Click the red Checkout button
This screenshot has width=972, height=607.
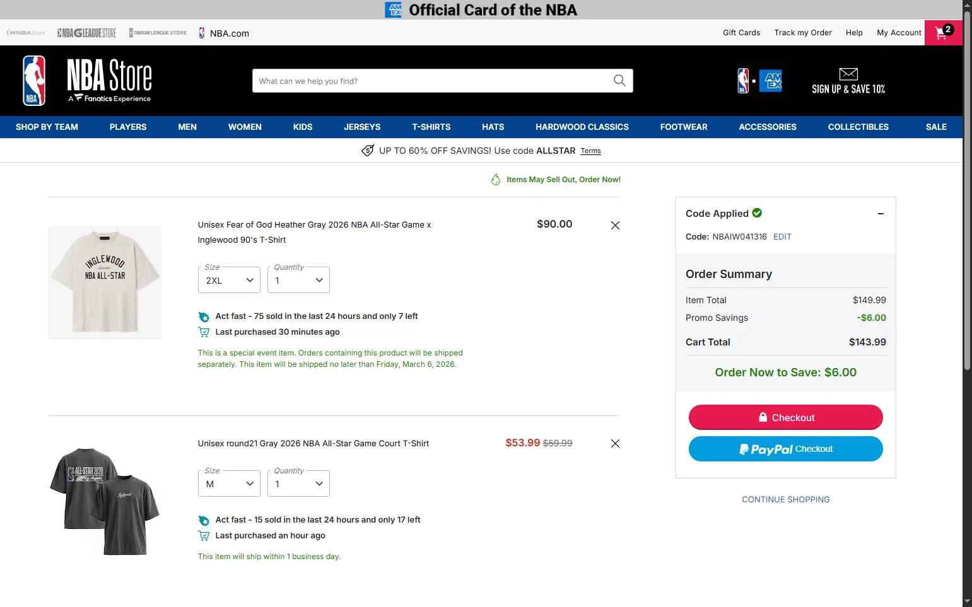coord(786,417)
